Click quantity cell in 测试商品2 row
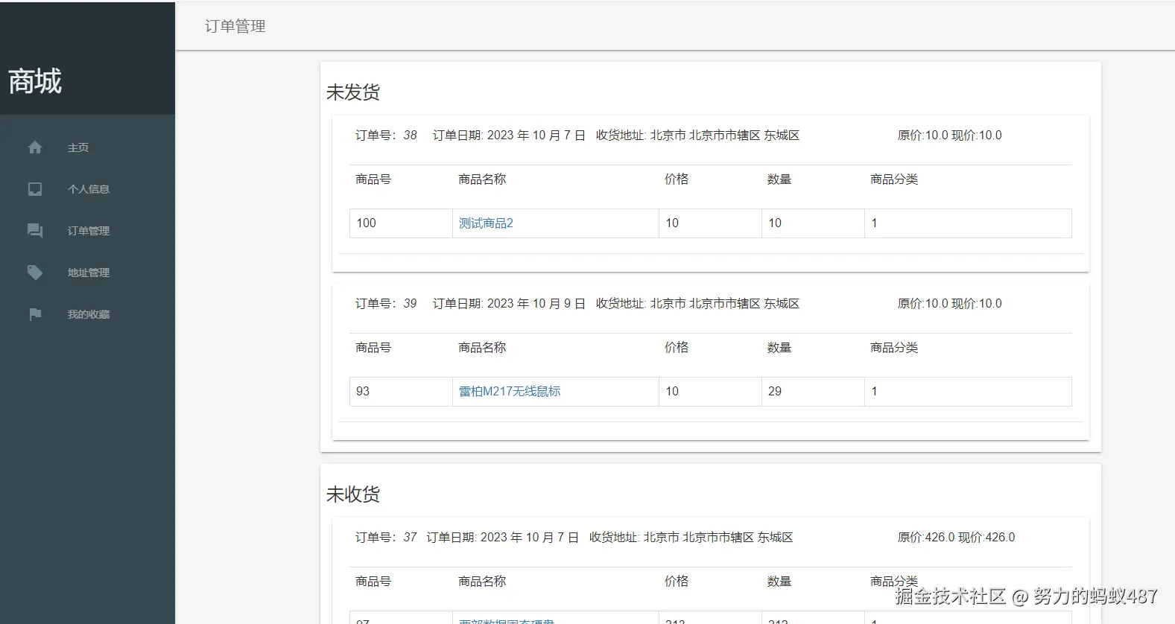This screenshot has width=1175, height=624. coord(813,223)
